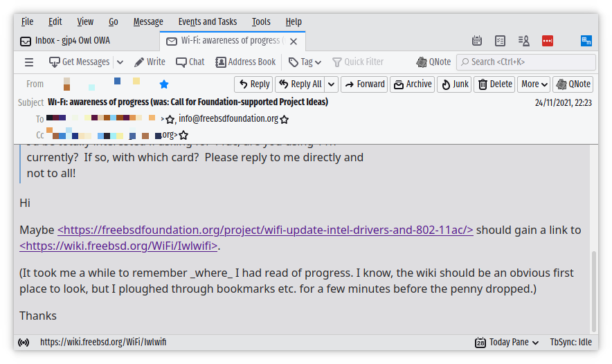The width and height of the screenshot is (612, 364).
Task: Star info@freebsdfoundation.org contact
Action: pyautogui.click(x=284, y=120)
